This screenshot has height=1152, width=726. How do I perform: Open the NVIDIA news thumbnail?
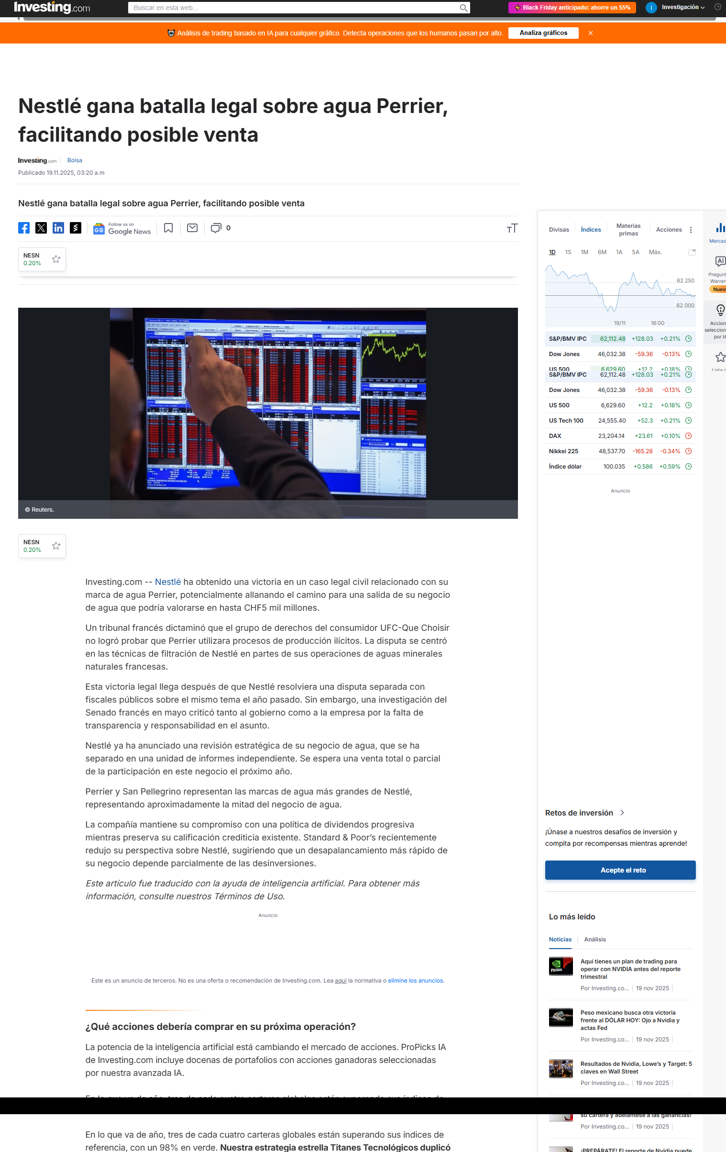(x=561, y=966)
